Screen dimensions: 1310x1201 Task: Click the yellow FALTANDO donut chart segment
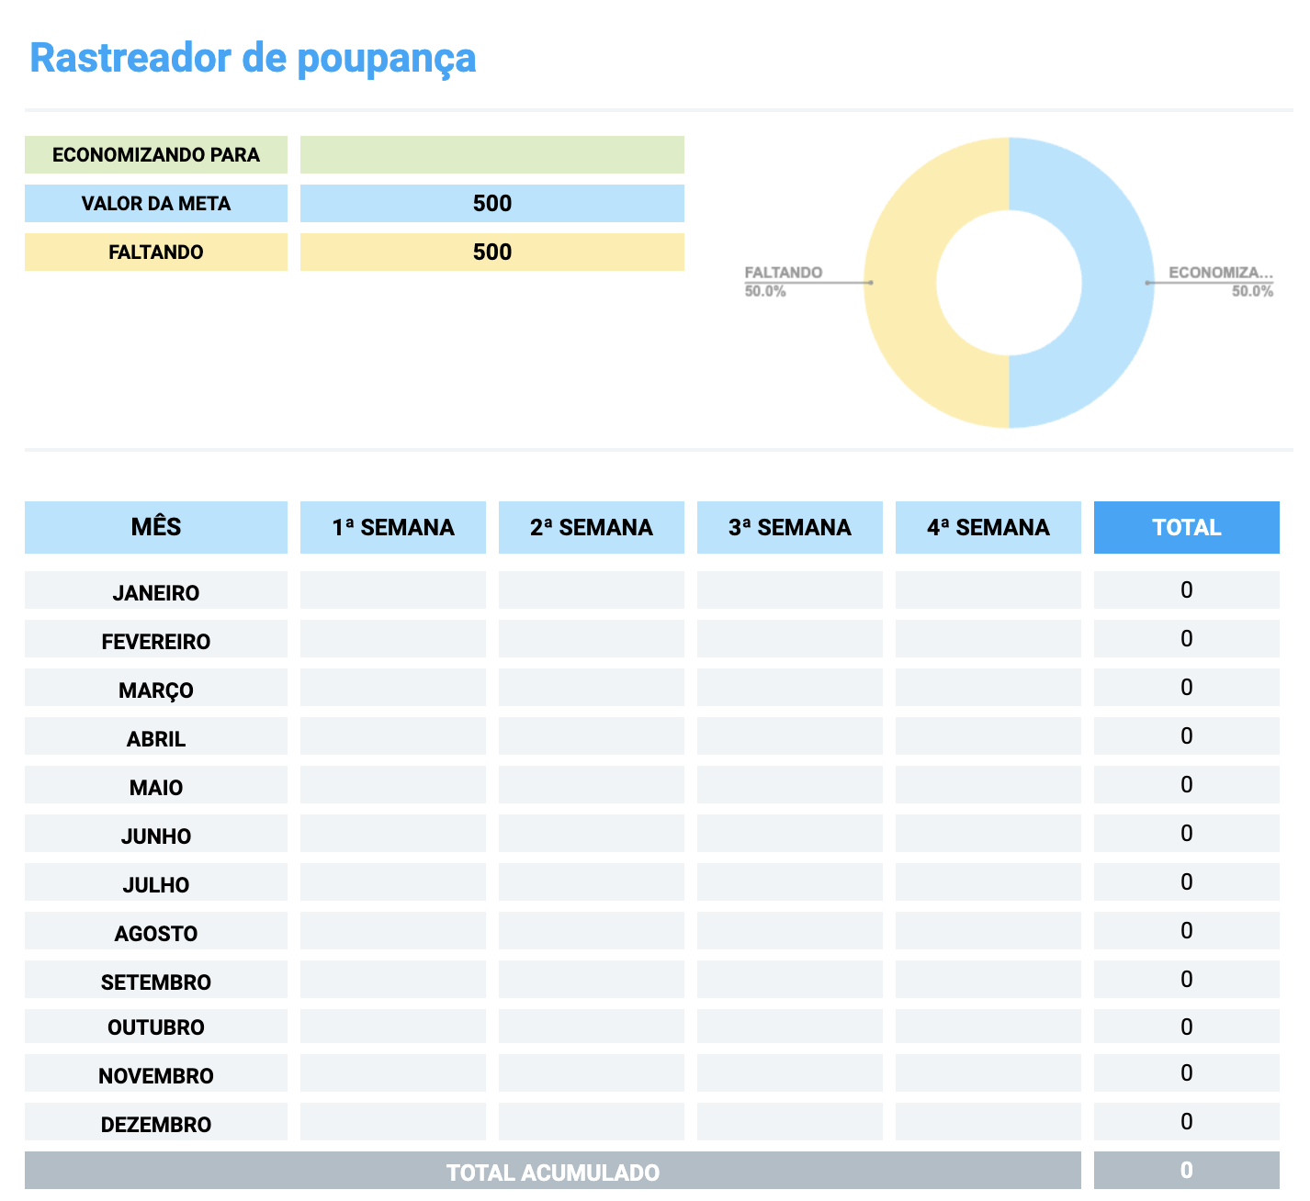pos(900,283)
